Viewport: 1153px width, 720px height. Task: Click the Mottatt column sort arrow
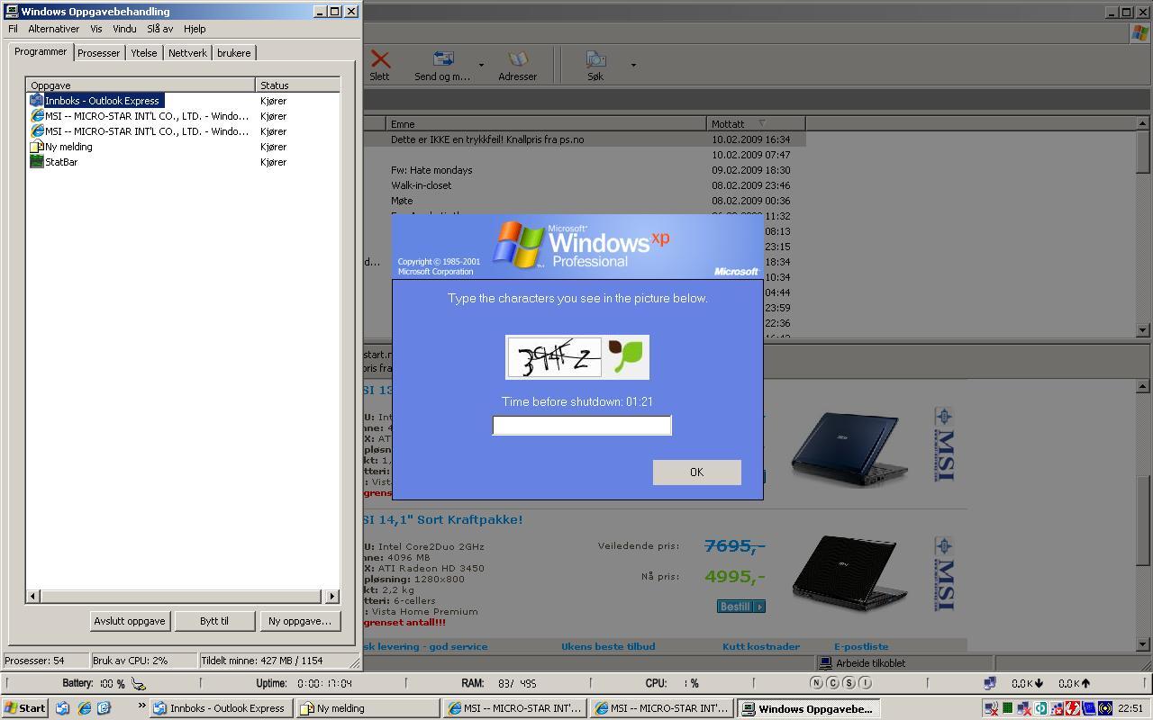pos(762,123)
